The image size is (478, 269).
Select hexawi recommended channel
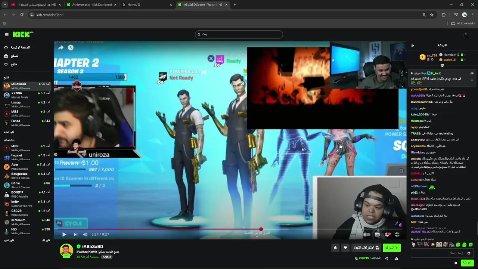(27, 157)
